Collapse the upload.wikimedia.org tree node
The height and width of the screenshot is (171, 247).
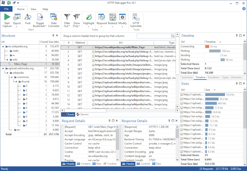click(x=3, y=69)
